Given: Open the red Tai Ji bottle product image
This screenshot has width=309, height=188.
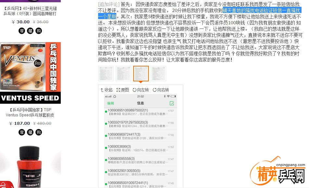Looking at the screenshot, I should [30, 167].
